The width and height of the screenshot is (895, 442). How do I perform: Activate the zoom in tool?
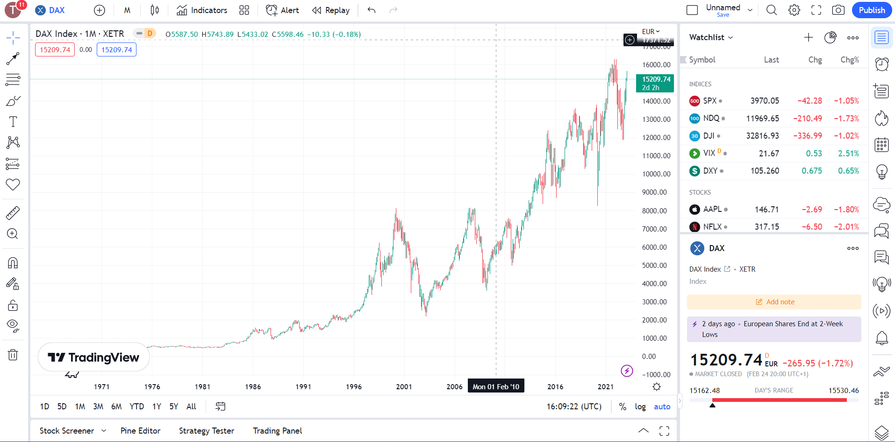pyautogui.click(x=13, y=234)
